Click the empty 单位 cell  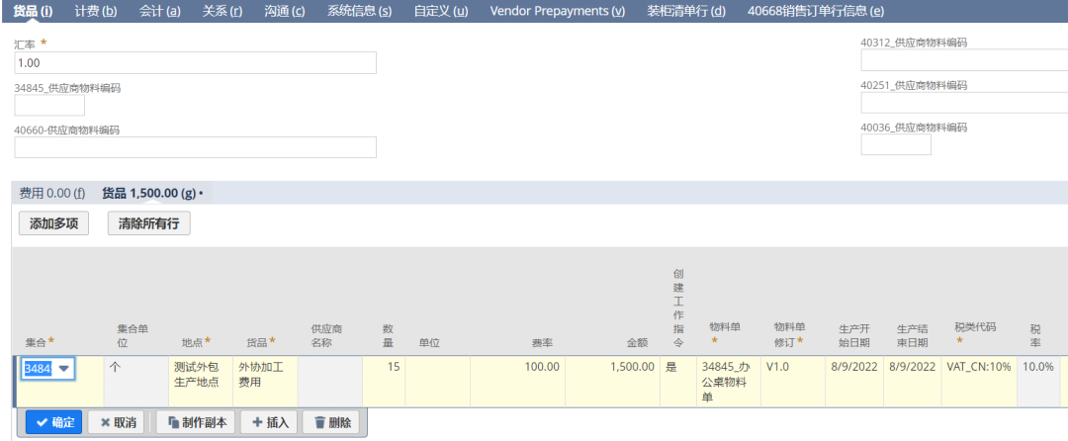(438, 382)
